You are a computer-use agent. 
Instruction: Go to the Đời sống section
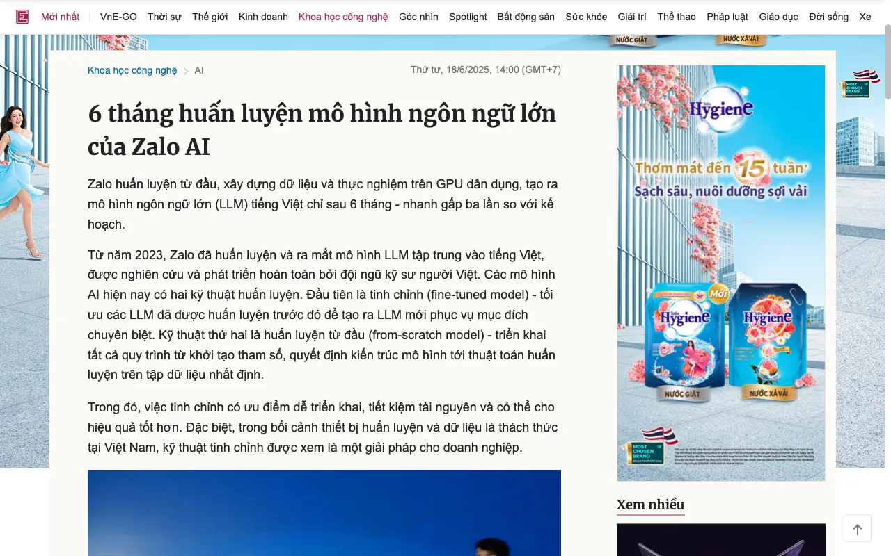pyautogui.click(x=828, y=17)
